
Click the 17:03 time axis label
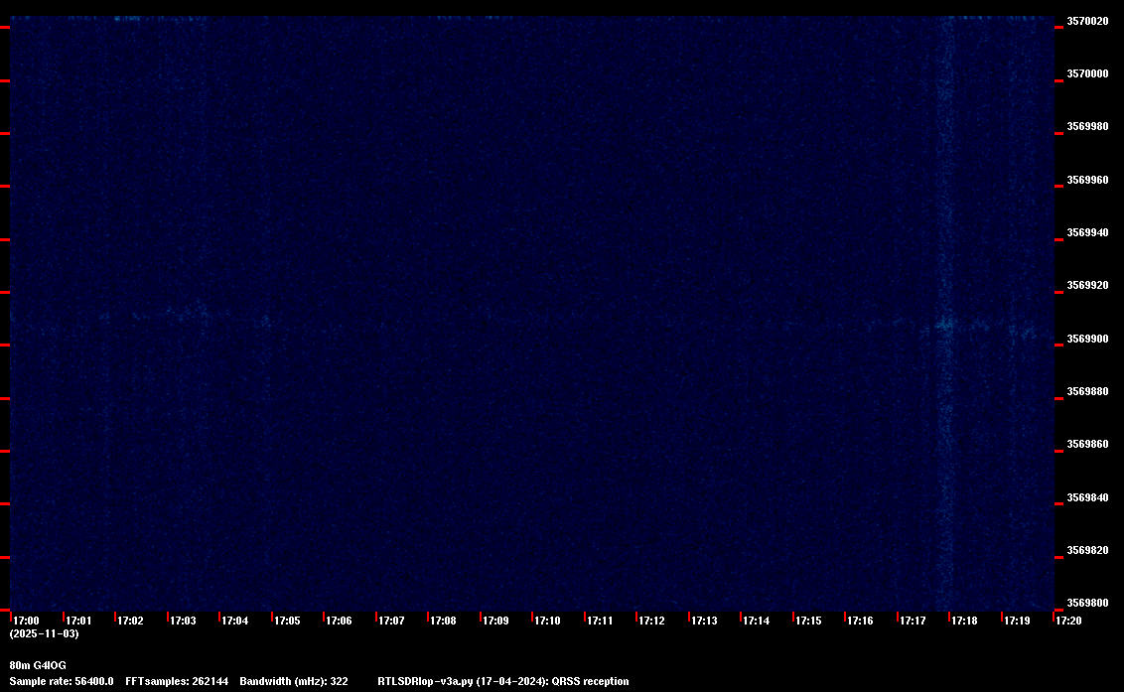click(x=183, y=621)
